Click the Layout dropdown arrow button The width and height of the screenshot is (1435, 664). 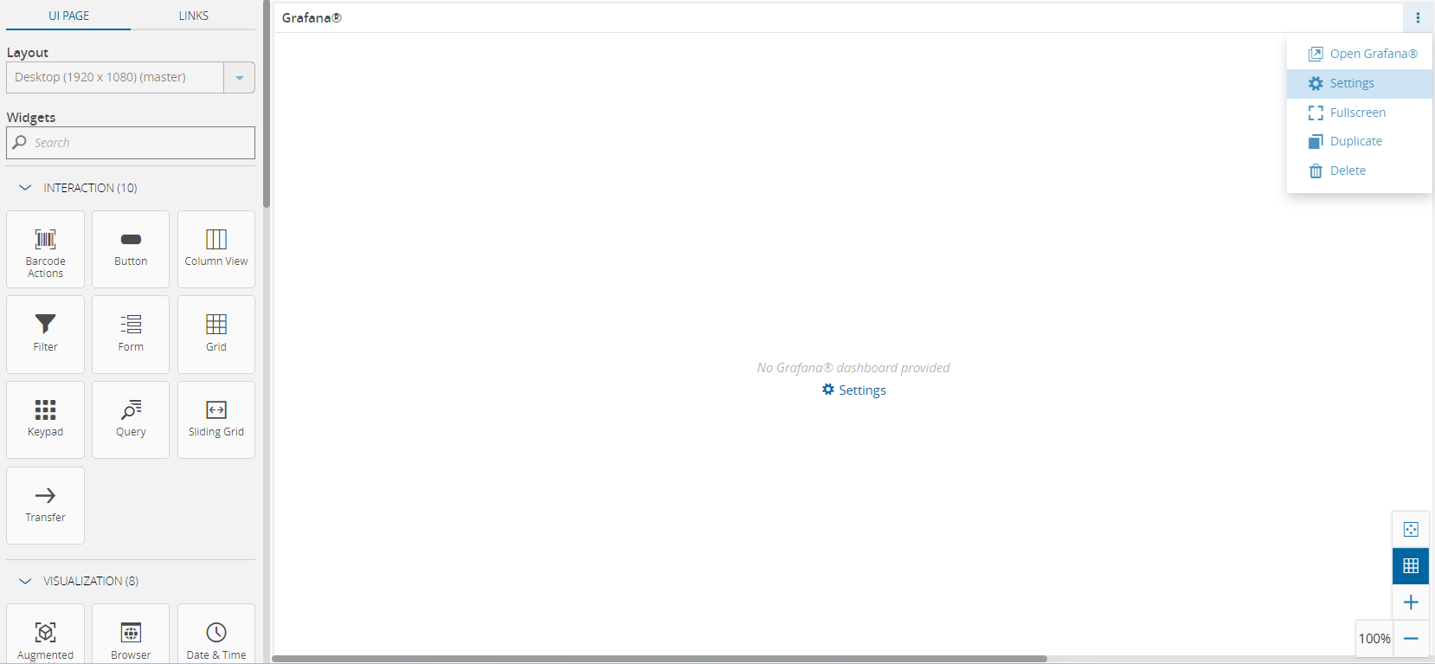coord(240,77)
